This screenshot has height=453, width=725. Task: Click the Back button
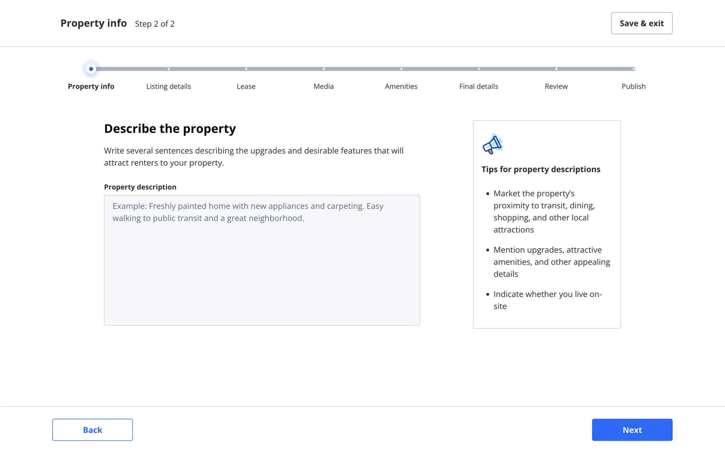pos(93,430)
